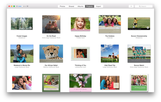Click the 'Soccer Match' title text
The height and width of the screenshot is (102, 161).
click(x=139, y=65)
